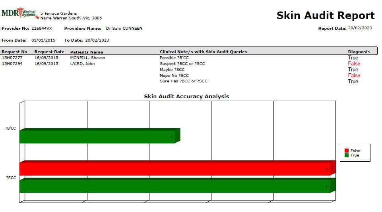This screenshot has height=212, width=382.
Task: Click the note Nope No ?SCC
Action: coord(174,76)
